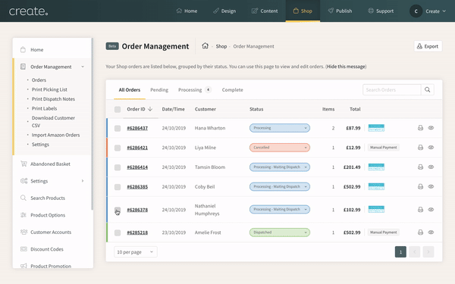455x284 pixels.
Task: Open the Content menu in top navigation
Action: pyautogui.click(x=265, y=11)
